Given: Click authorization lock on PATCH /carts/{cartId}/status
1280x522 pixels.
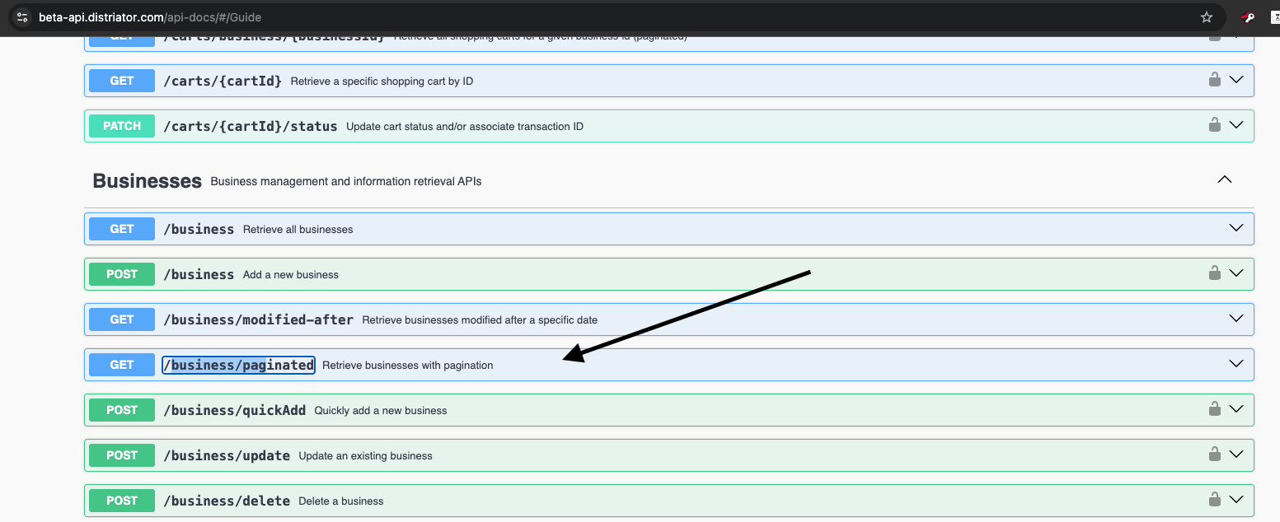Looking at the screenshot, I should [x=1214, y=125].
